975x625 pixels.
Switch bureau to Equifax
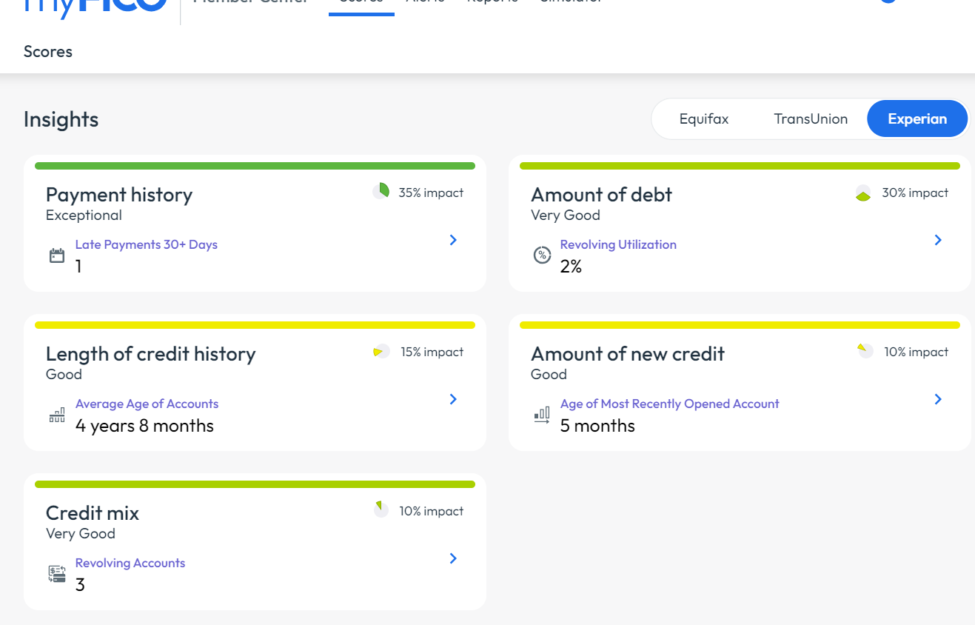coord(703,118)
